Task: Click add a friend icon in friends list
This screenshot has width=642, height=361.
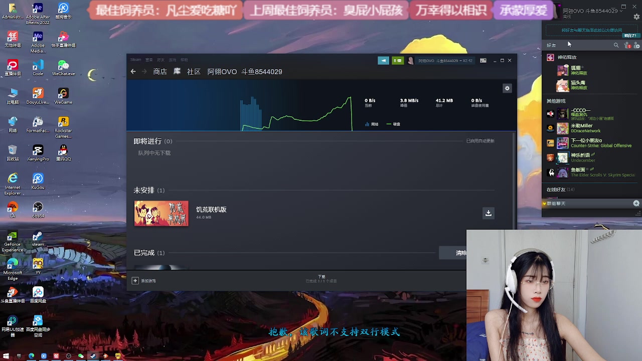Action: pos(636,45)
